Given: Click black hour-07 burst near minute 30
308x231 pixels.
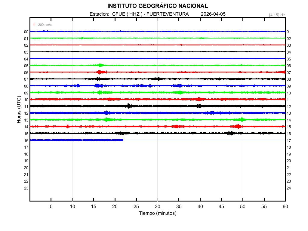Looking at the screenshot, I should [x=157, y=79].
